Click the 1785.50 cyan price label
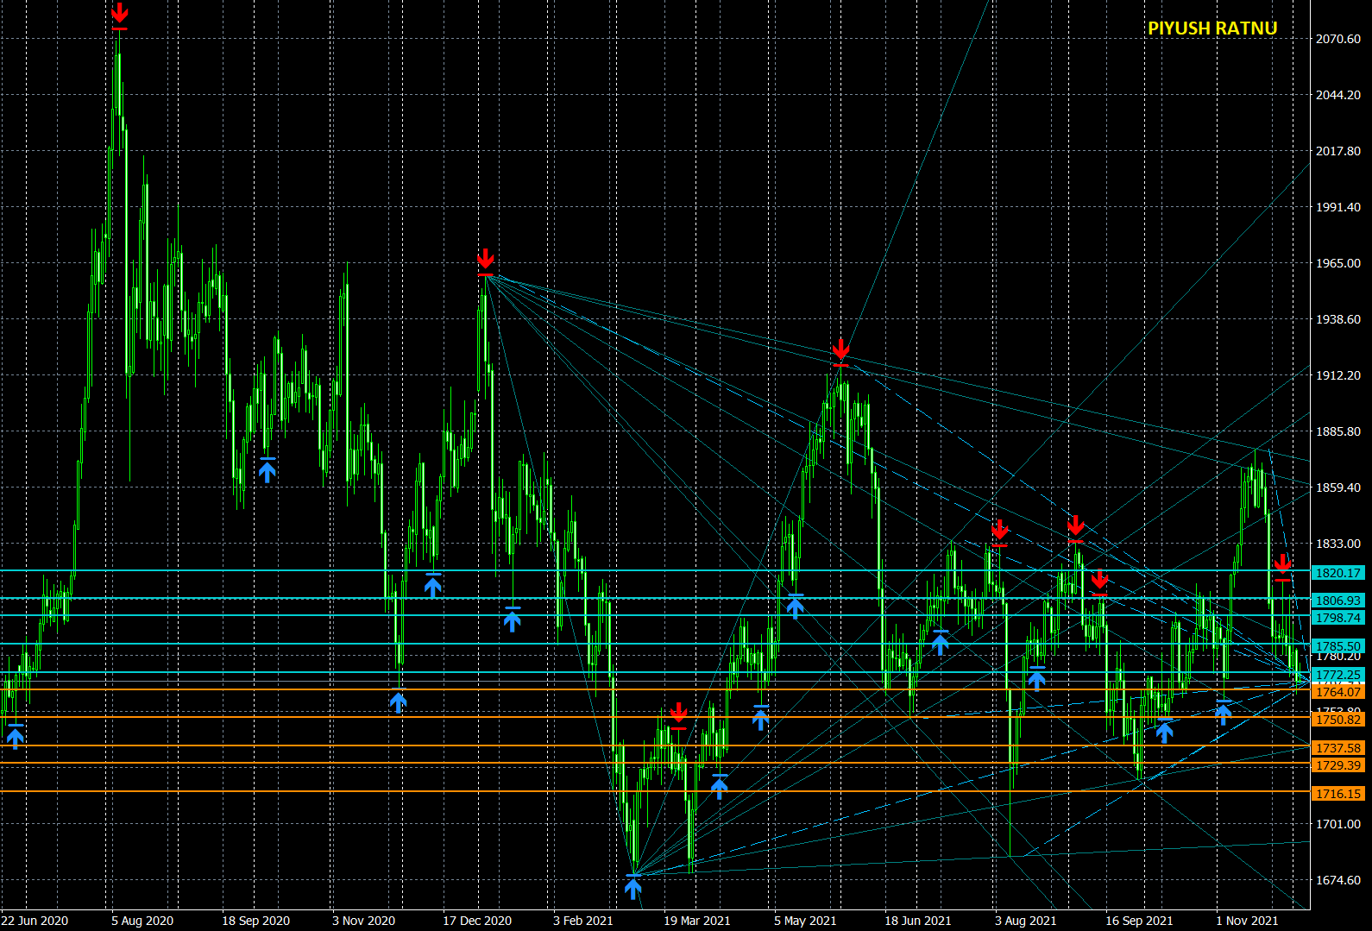The width and height of the screenshot is (1372, 931). coord(1337,646)
